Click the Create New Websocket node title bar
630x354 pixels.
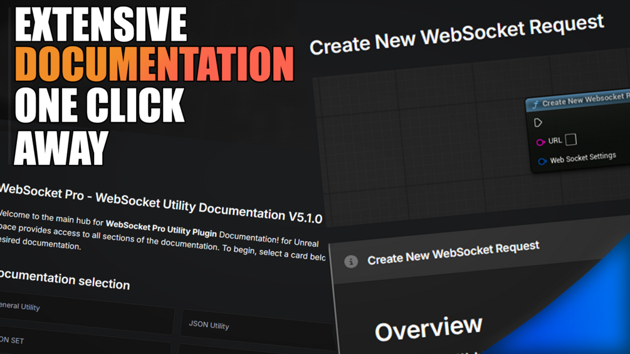[x=579, y=100]
